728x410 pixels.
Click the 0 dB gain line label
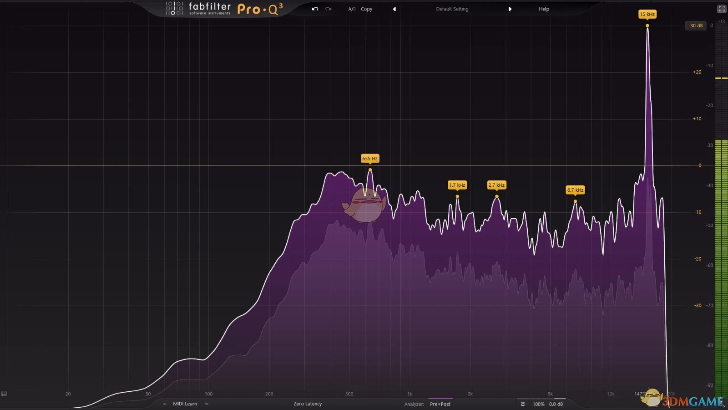(x=700, y=165)
